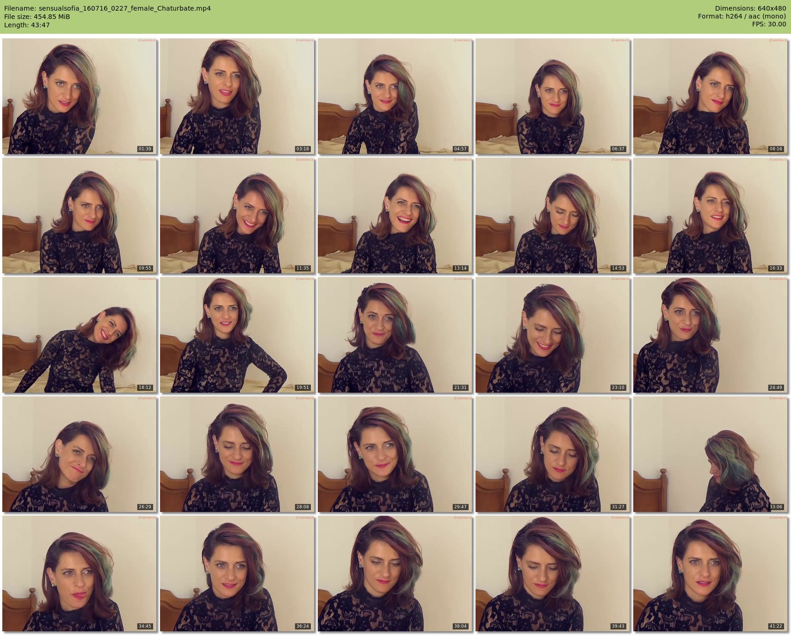Click the Filename line in the header

107,8
